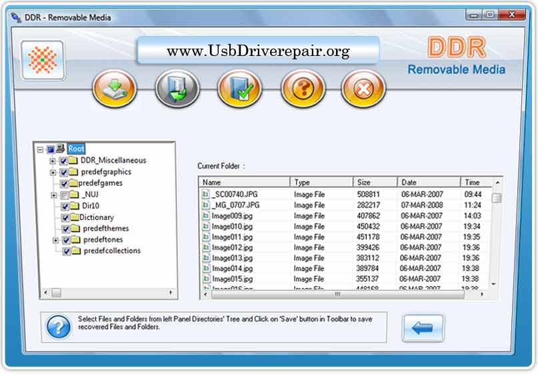Open Help with question mark toolbar icon
Screen dimensions: 538x375
pyautogui.click(x=303, y=89)
